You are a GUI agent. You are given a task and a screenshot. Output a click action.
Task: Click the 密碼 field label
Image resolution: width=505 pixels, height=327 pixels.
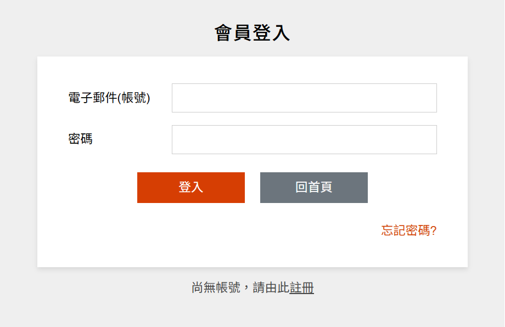coord(80,139)
